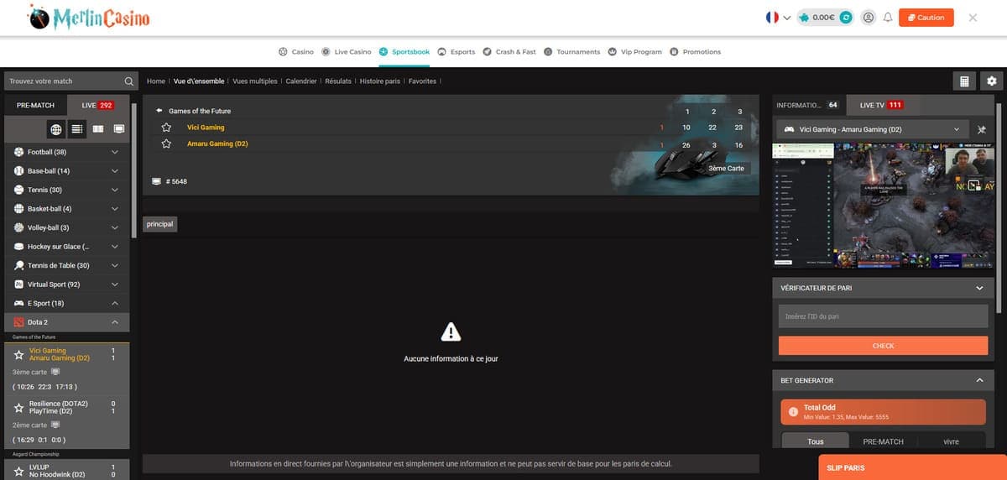Star the LVLUP vs No Hoodwink match

pyautogui.click(x=18, y=471)
